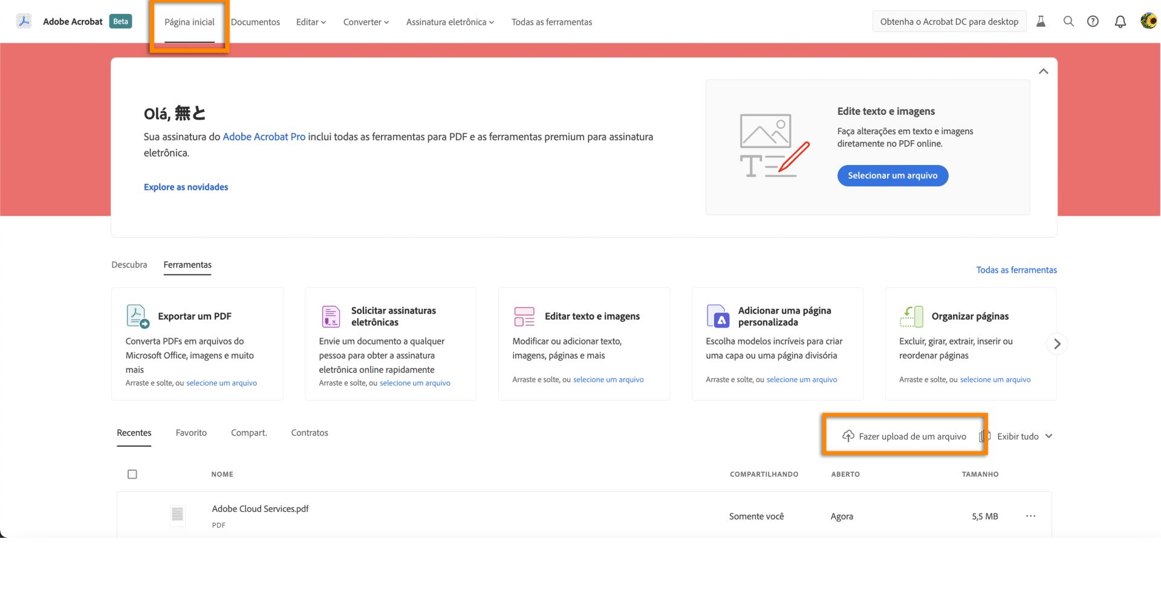Click the Todas as ferramentas link on right
Viewport: 1161px width, 611px height.
pyautogui.click(x=1016, y=270)
